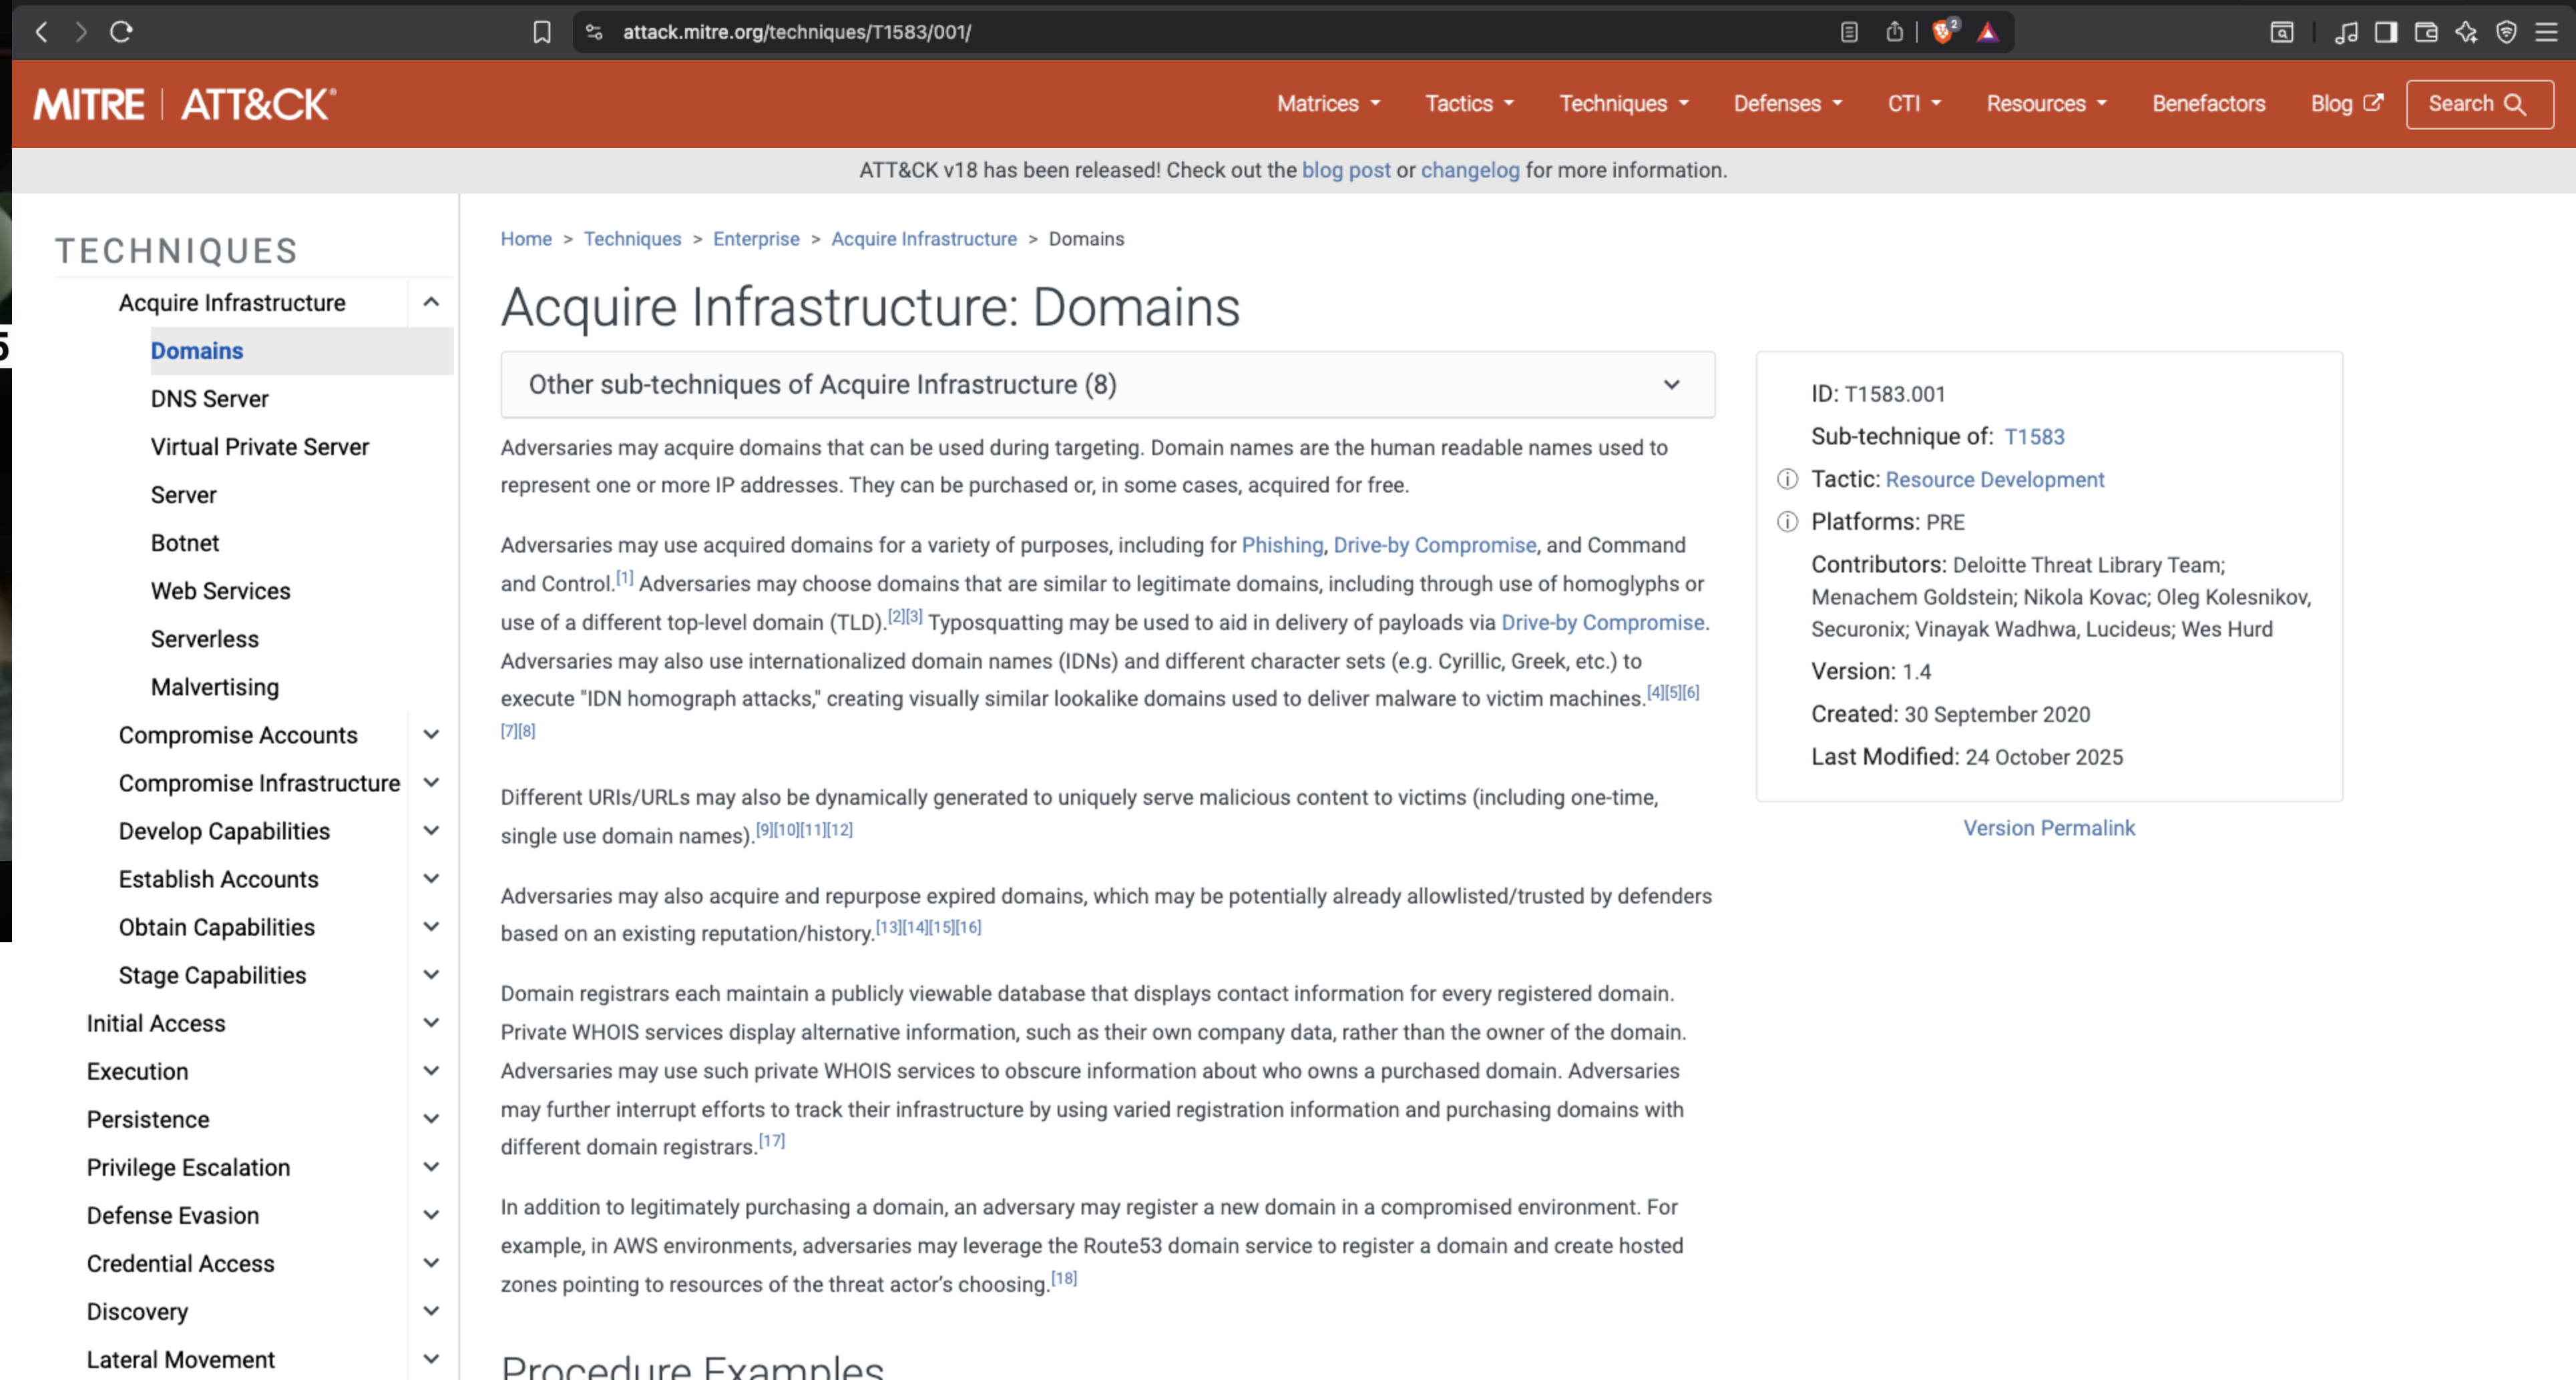
Task: Expand the Defense Evasion sidebar chevron
Action: click(x=431, y=1215)
